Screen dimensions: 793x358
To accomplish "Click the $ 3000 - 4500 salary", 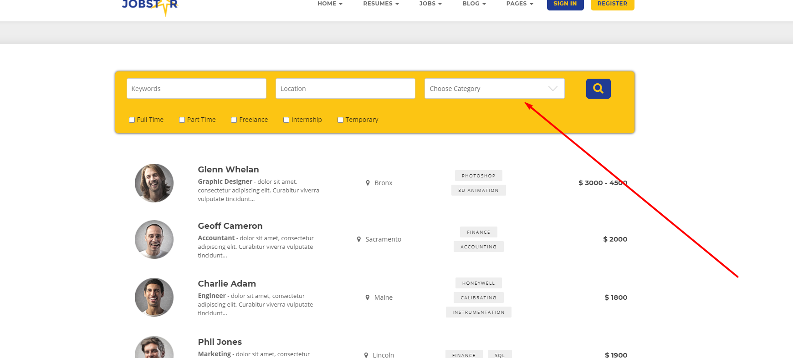I will (603, 183).
